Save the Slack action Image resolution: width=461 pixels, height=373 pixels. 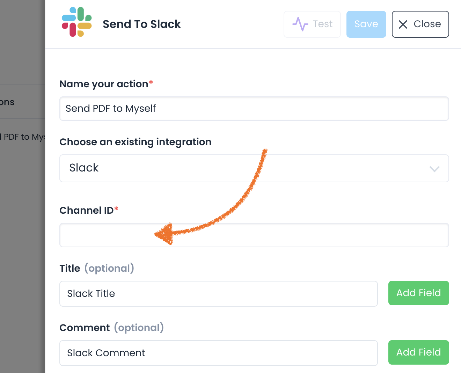(366, 24)
